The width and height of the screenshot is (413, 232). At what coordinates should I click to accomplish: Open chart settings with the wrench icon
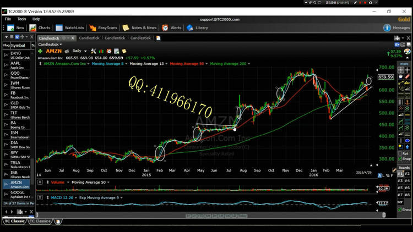[93, 51]
